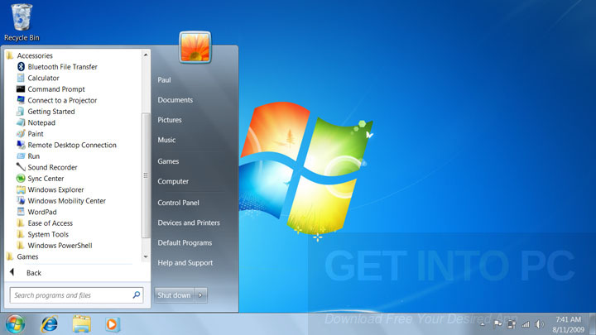
Task: Open Devices and Printers
Action: pyautogui.click(x=189, y=223)
